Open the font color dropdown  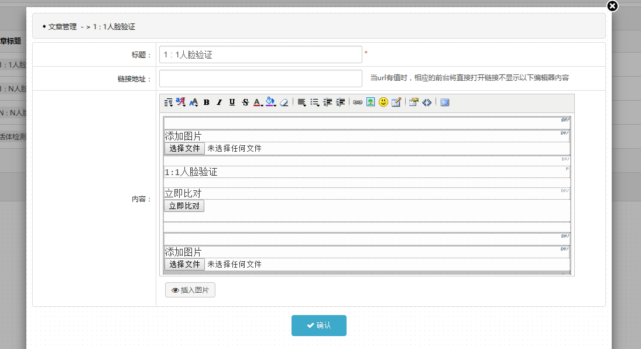258,102
